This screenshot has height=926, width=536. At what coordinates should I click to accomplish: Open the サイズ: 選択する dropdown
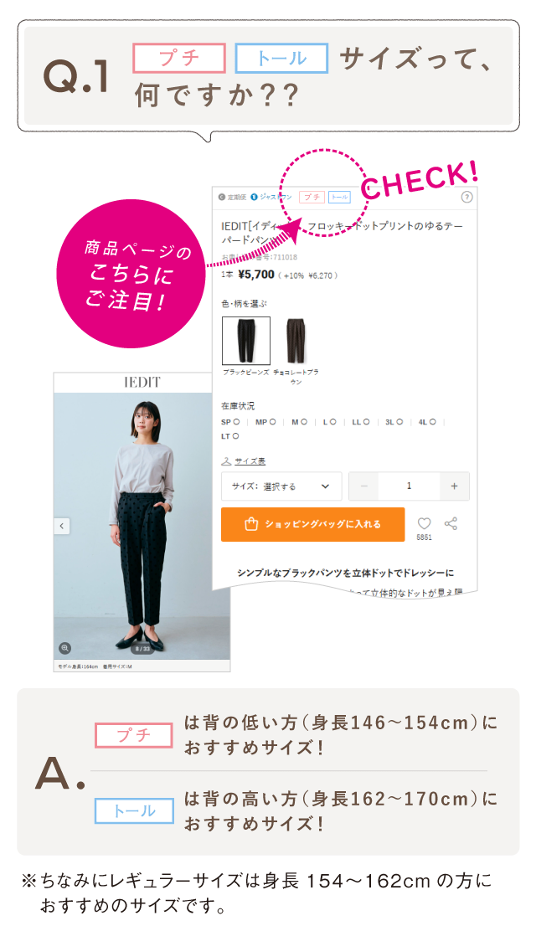281,486
